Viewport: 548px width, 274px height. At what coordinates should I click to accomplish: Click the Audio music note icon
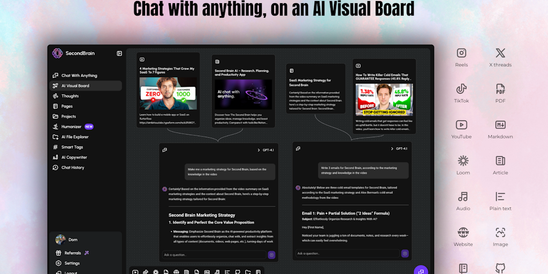click(x=463, y=196)
